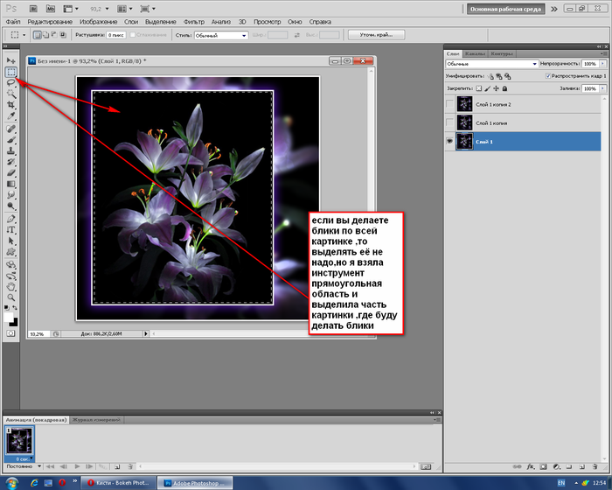
Task: Toggle the Распространить кадр 1 checkbox
Action: point(548,77)
